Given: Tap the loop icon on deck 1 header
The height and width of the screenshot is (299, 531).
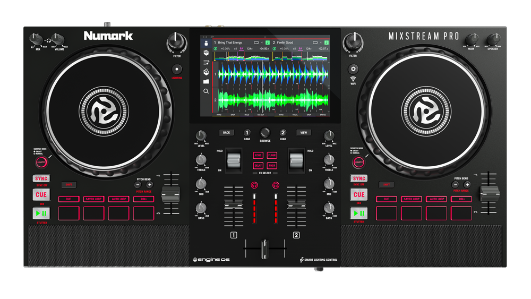Looking at the screenshot, I should click(256, 42).
